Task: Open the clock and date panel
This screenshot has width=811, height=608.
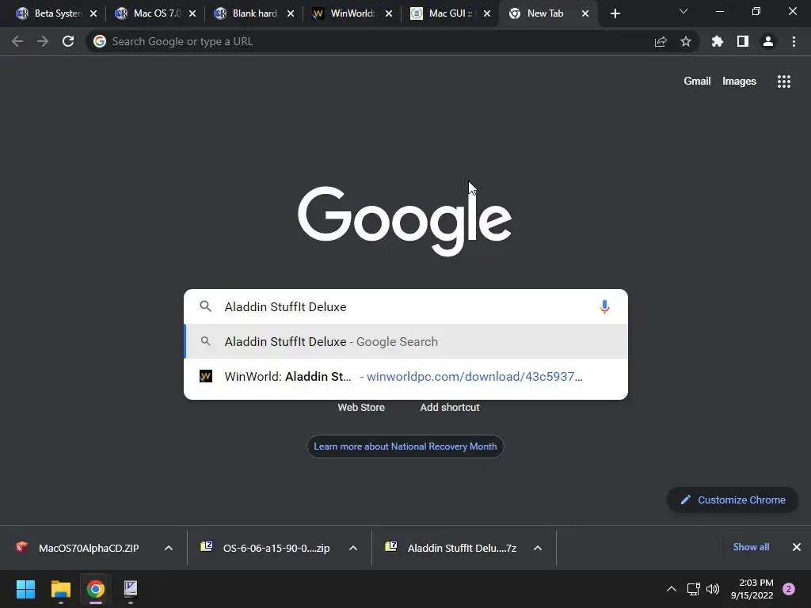Action: [x=752, y=589]
